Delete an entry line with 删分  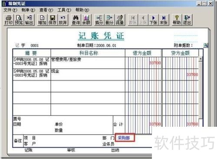(109, 20)
